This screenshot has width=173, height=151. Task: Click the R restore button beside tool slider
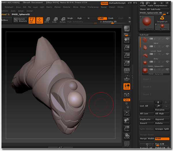click(x=168, y=13)
